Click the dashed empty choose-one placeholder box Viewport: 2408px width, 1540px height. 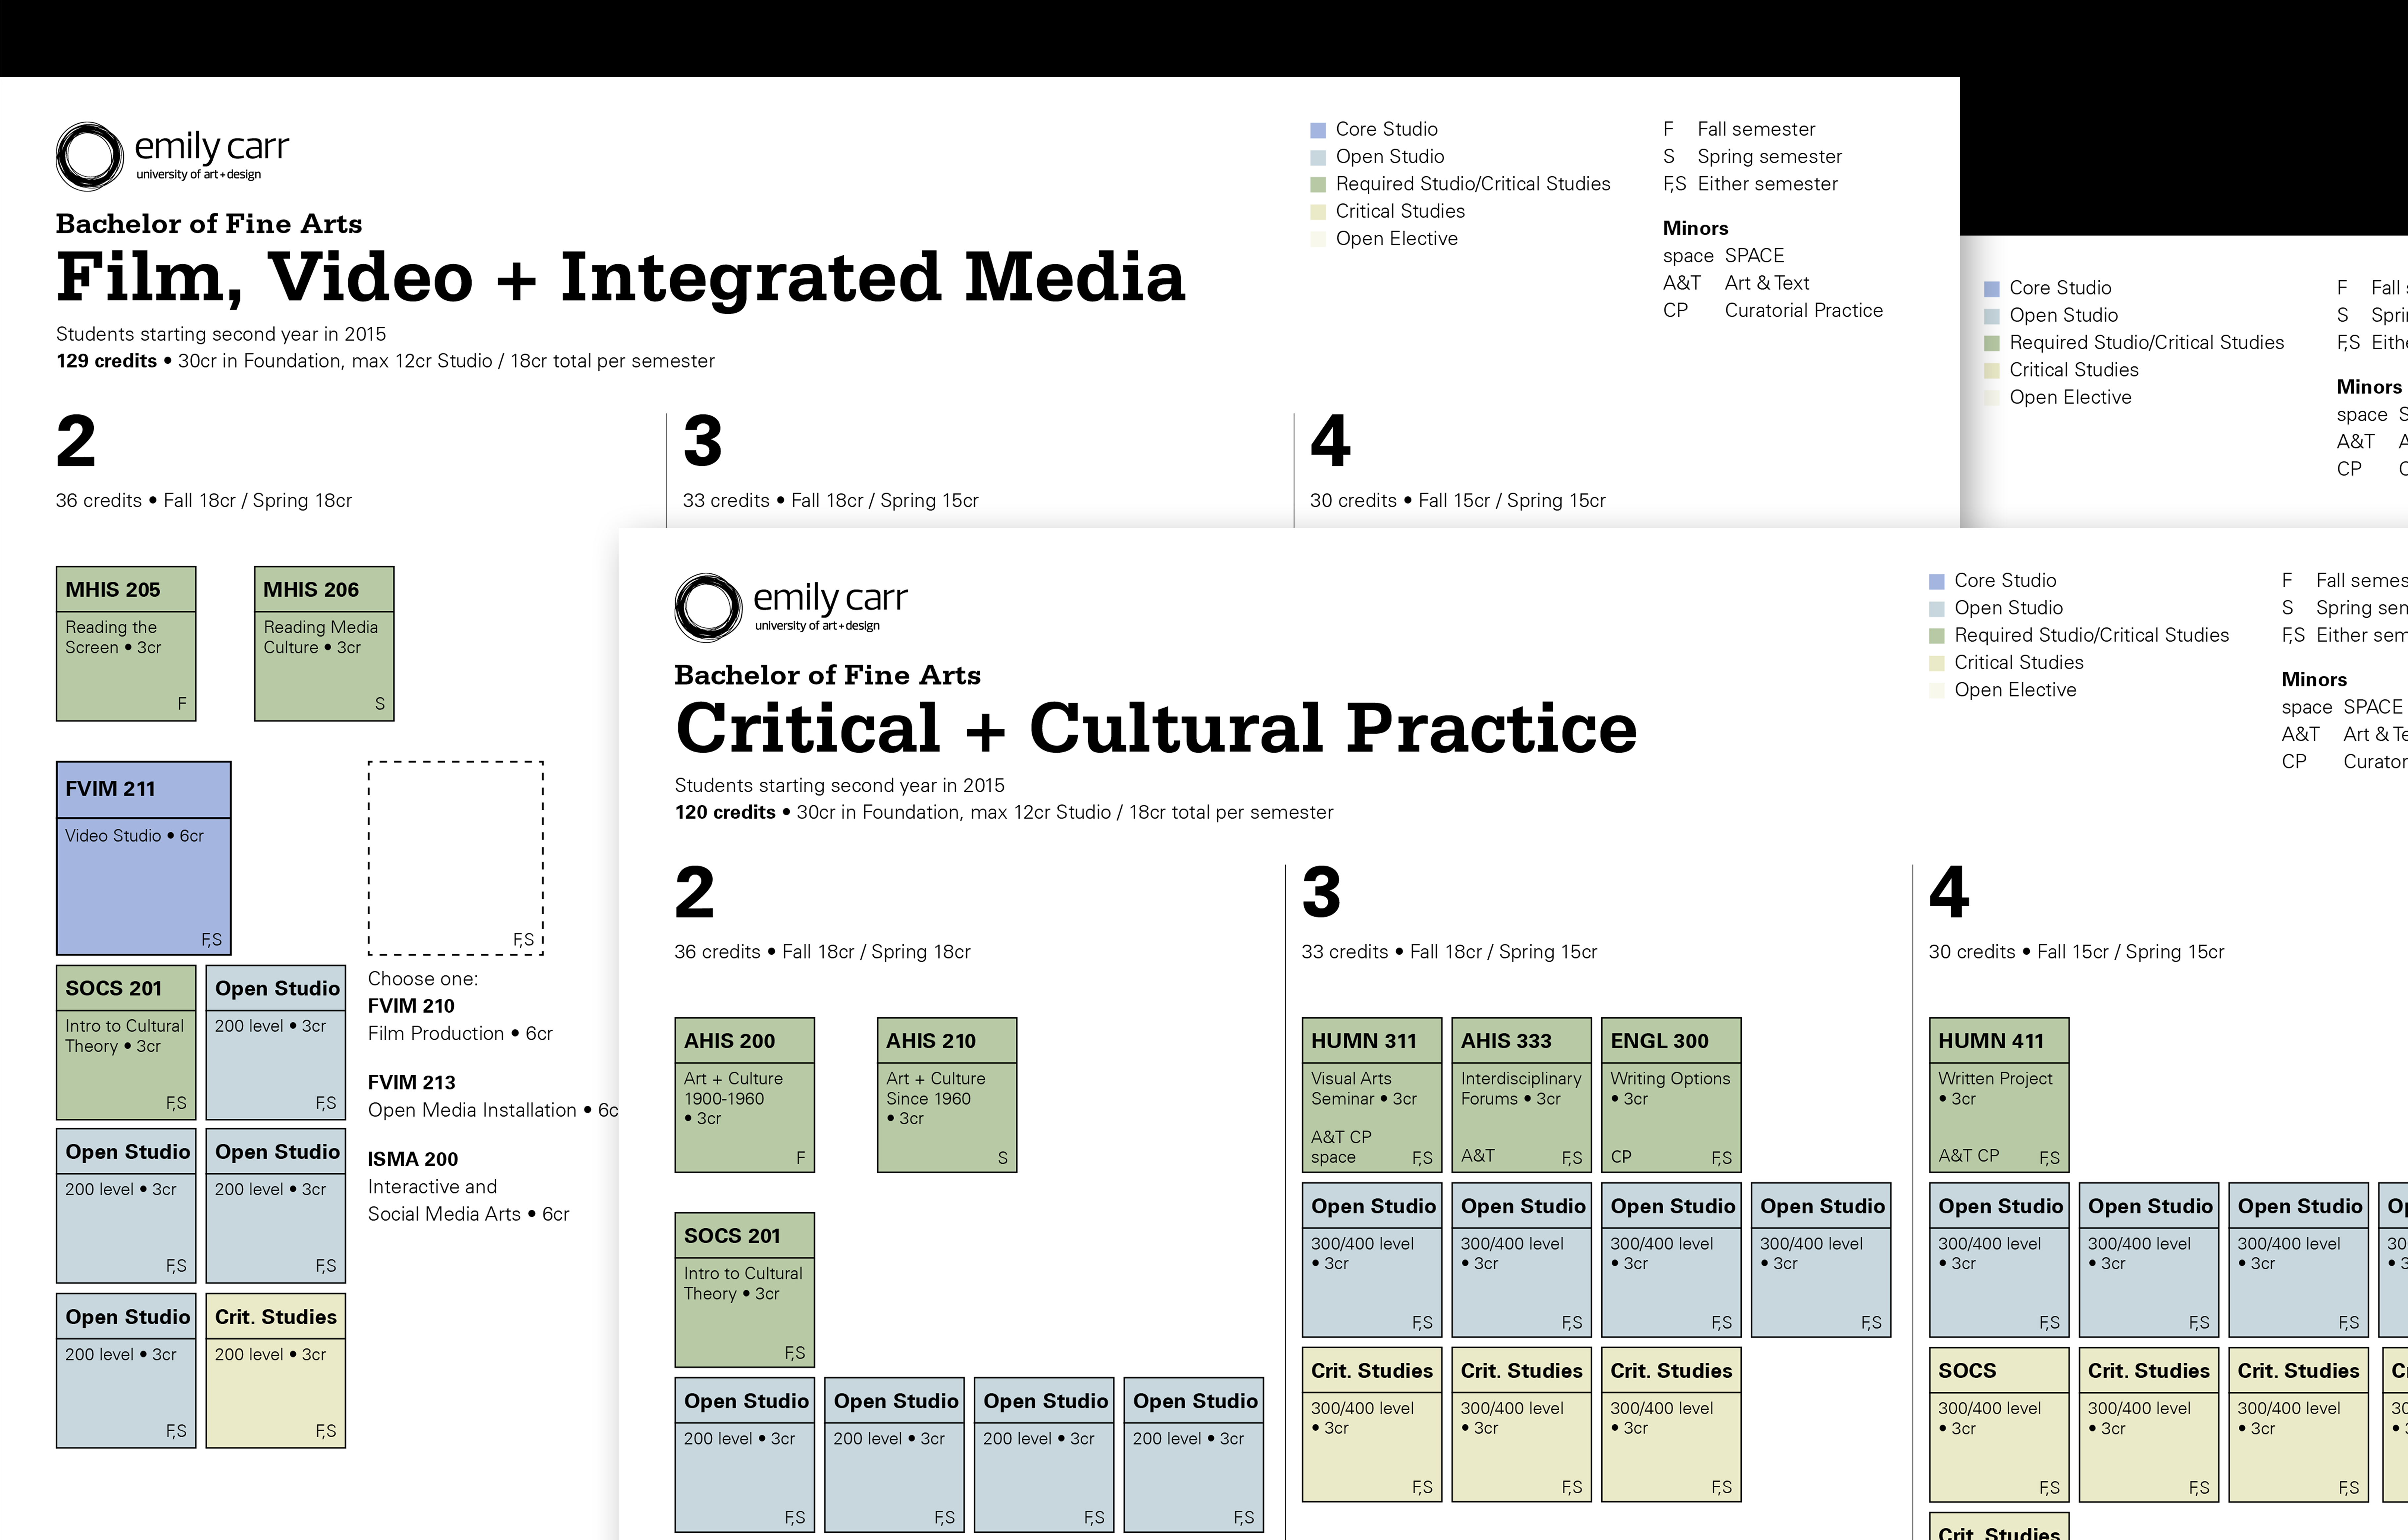pyautogui.click(x=456, y=858)
